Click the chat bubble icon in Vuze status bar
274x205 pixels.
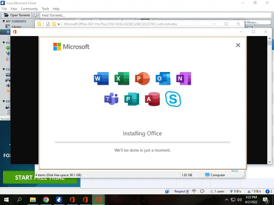[x=202, y=191]
